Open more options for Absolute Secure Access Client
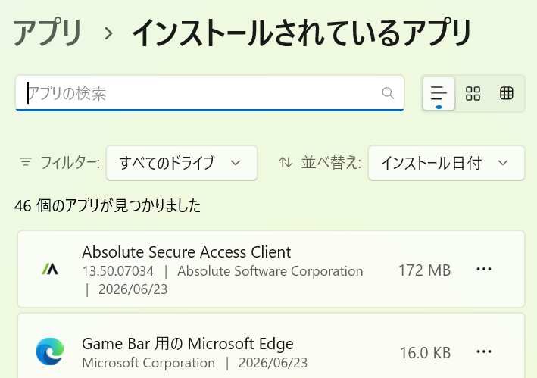The height and width of the screenshot is (378, 537). [483, 269]
